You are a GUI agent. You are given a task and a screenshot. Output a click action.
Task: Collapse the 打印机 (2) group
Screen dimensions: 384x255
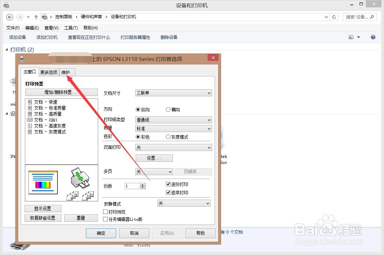tap(7, 50)
